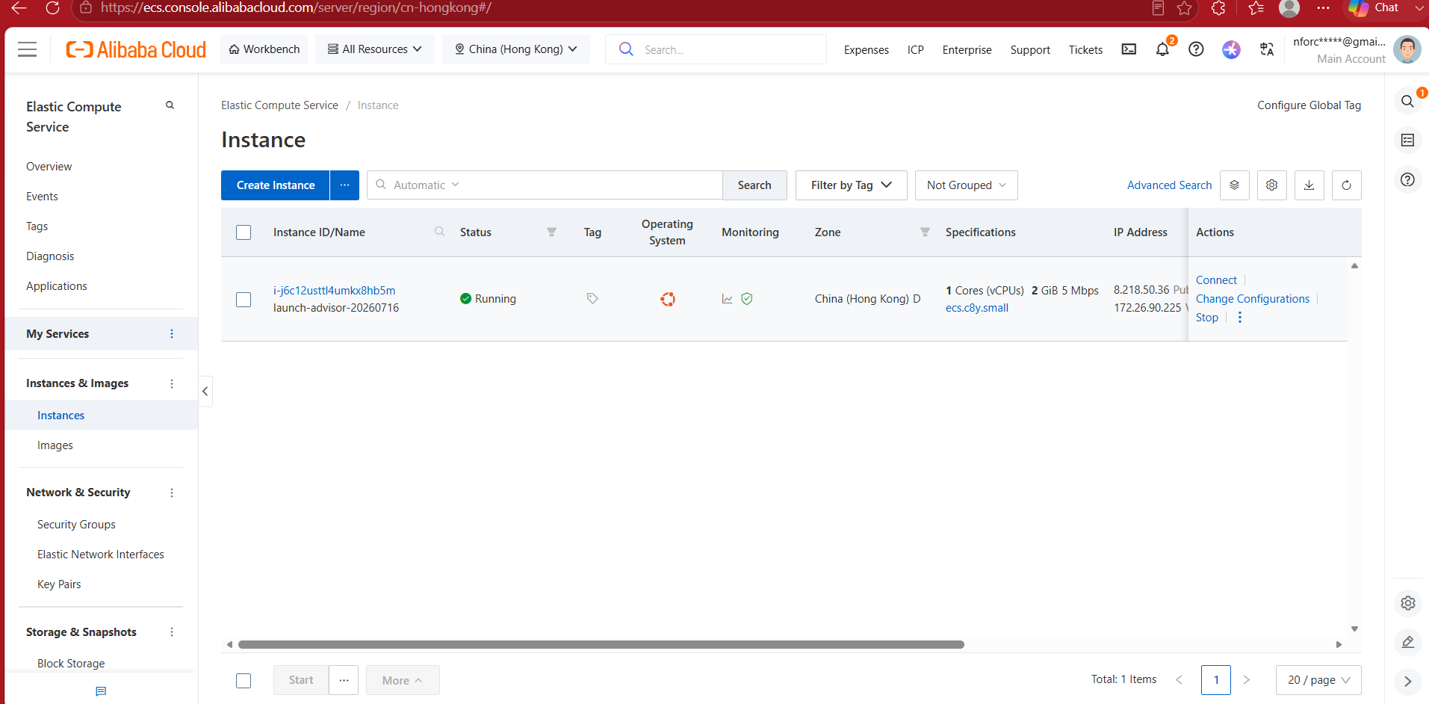Open right panel settings gear
This screenshot has width=1429, height=704.
click(x=1408, y=603)
